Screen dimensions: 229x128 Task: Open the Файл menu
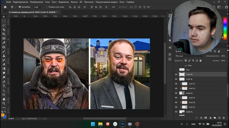click(9, 2)
